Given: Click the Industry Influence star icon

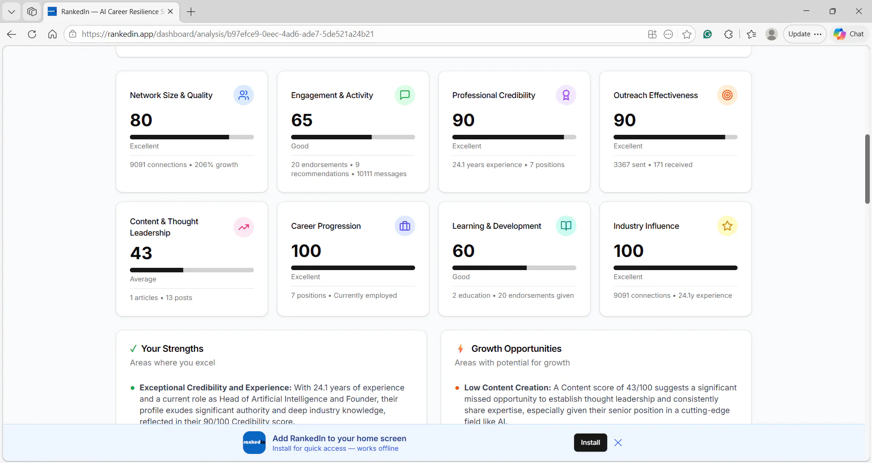Looking at the screenshot, I should [x=727, y=226].
